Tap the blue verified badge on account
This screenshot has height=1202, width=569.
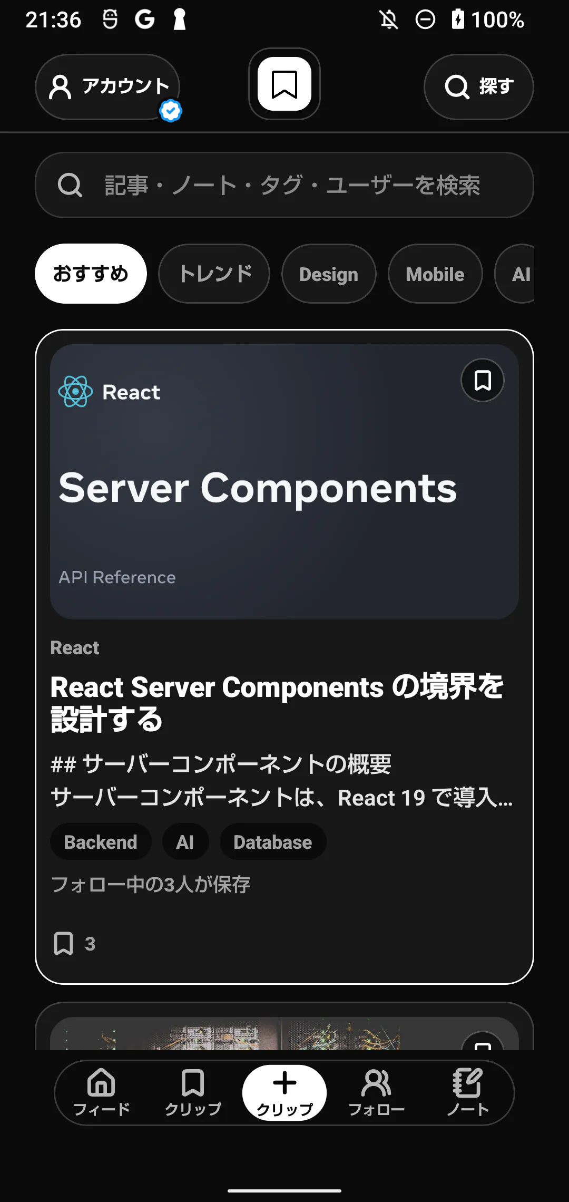(171, 111)
